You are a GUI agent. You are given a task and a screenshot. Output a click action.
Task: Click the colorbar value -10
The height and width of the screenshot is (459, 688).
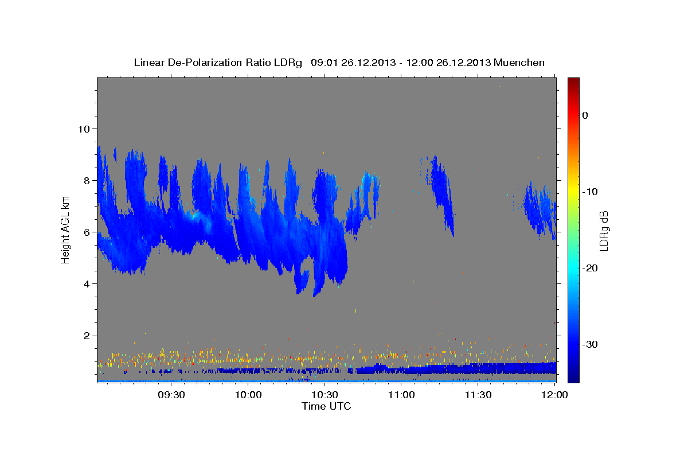coord(591,192)
